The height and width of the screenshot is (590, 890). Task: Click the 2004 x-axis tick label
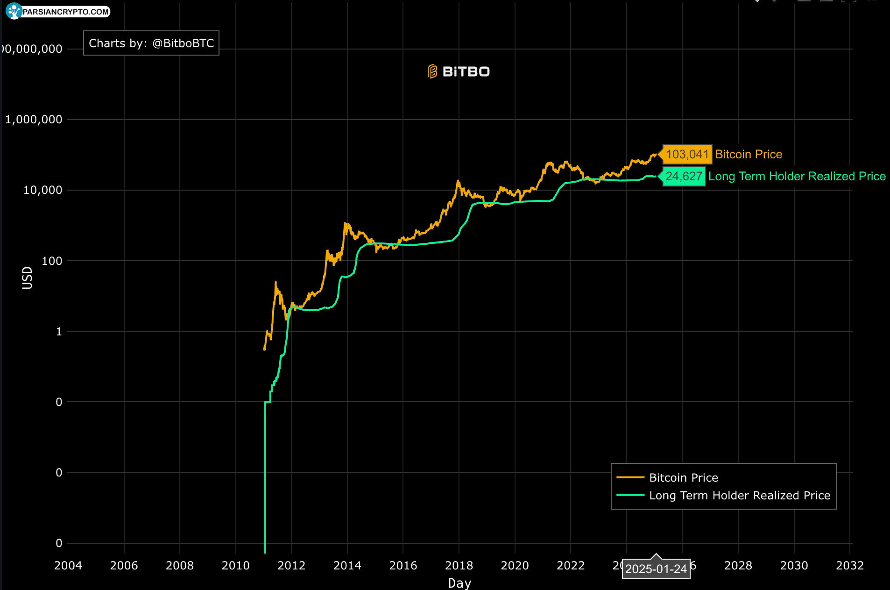pos(68,565)
